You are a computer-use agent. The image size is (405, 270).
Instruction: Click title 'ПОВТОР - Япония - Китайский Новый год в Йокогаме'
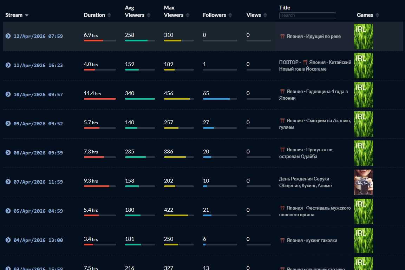315,66
